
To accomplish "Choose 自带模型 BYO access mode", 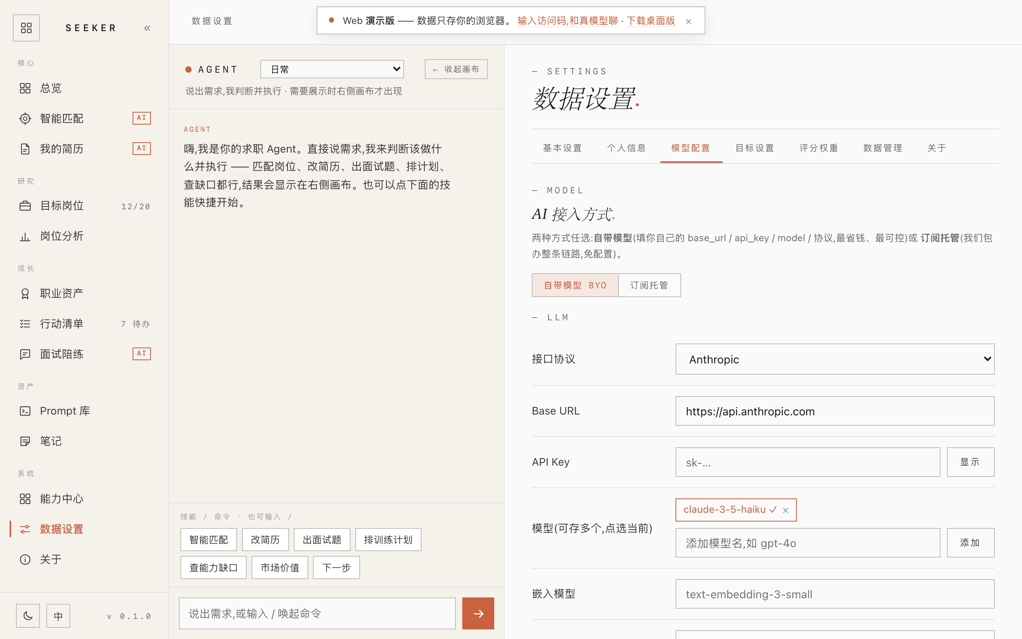I will coord(575,285).
